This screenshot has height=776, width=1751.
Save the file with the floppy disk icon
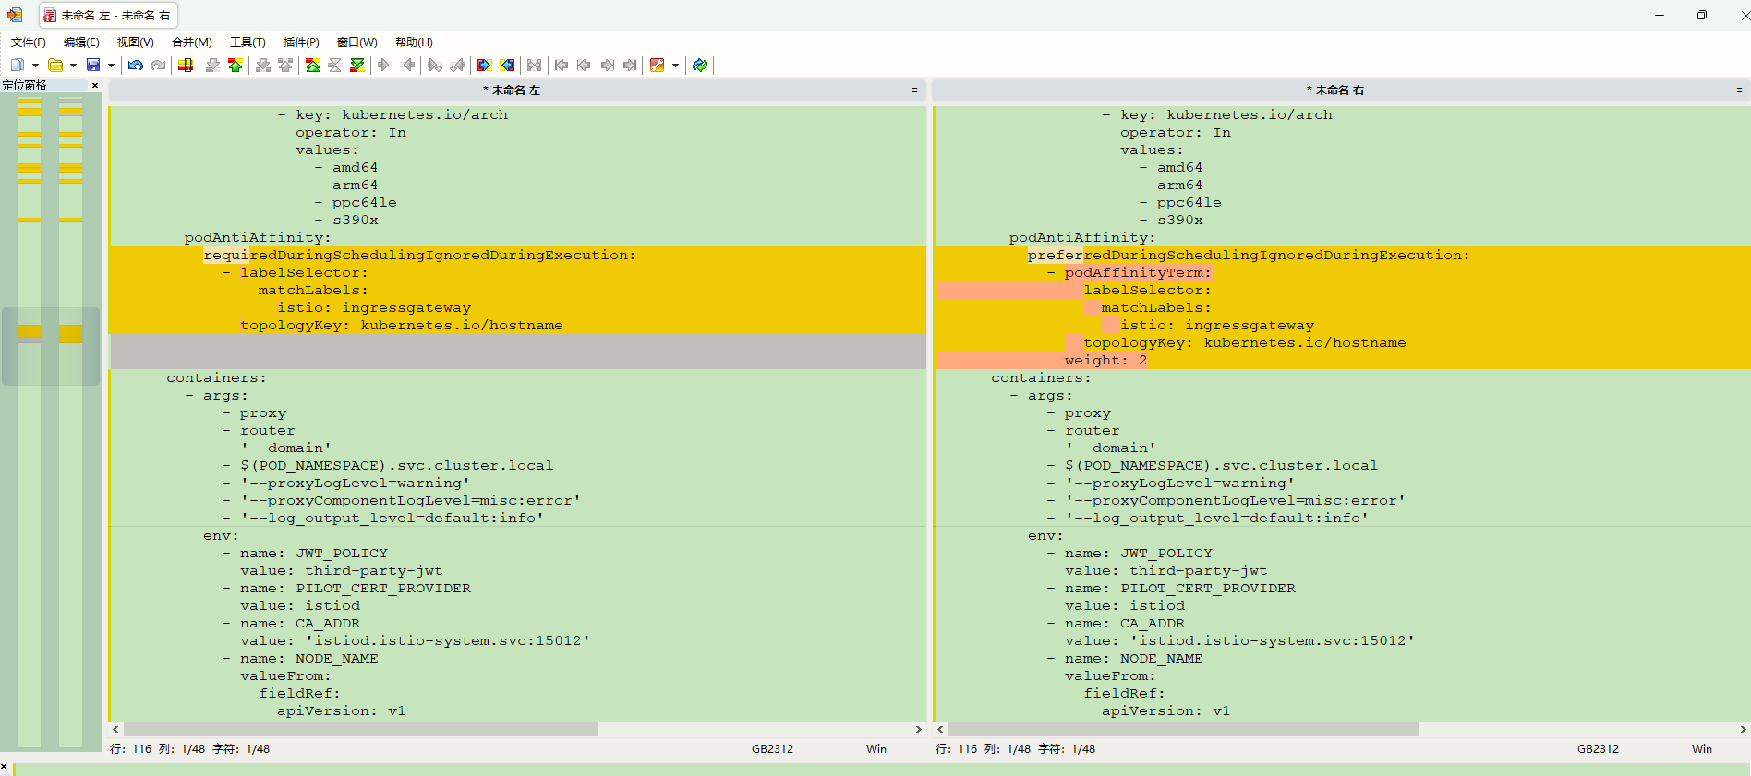pyautogui.click(x=93, y=65)
